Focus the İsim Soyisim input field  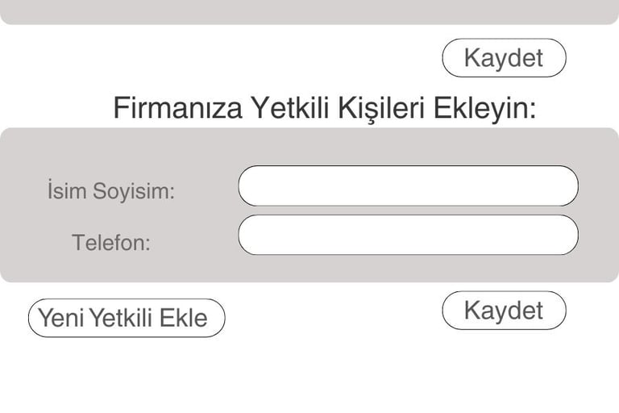(408, 186)
